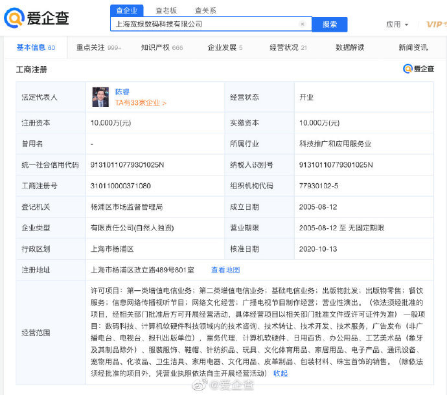Viewport: 447px width, 395px height.
Task: Clear the search box with the X icon
Action: point(302,24)
